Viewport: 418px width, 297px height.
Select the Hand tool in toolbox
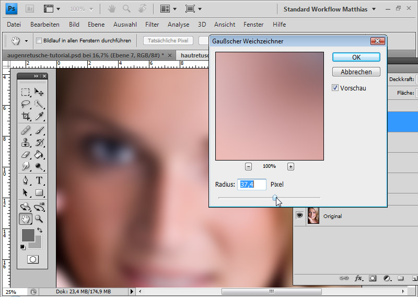point(26,219)
